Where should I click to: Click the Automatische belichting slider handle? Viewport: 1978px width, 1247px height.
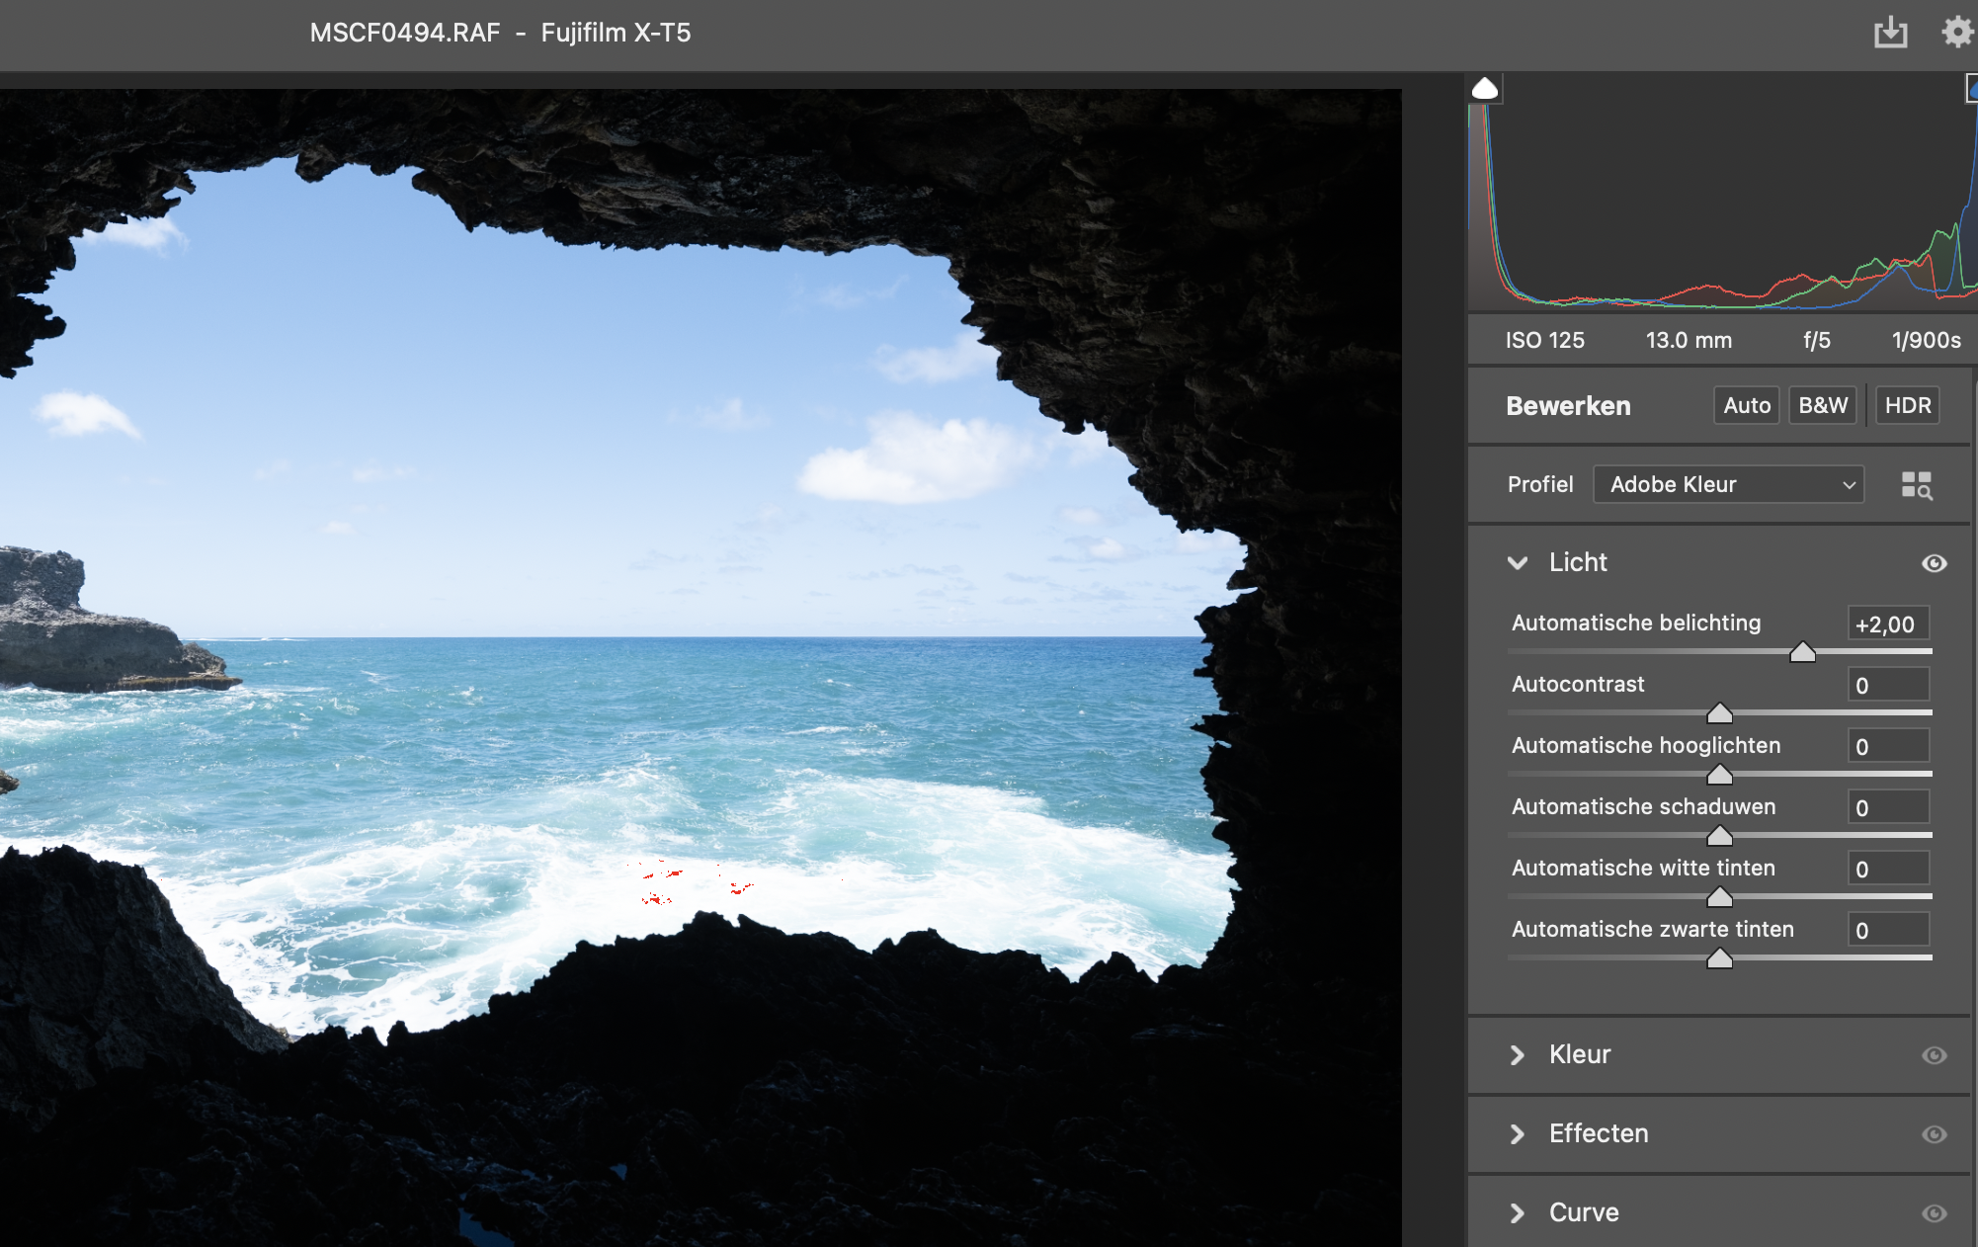[1802, 652]
